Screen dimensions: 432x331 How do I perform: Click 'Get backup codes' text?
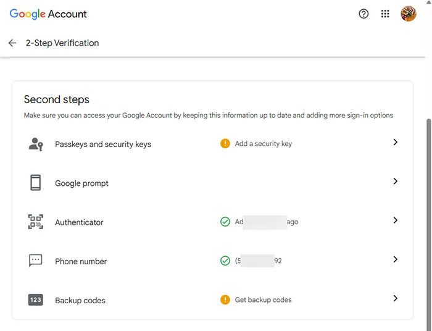(x=263, y=300)
